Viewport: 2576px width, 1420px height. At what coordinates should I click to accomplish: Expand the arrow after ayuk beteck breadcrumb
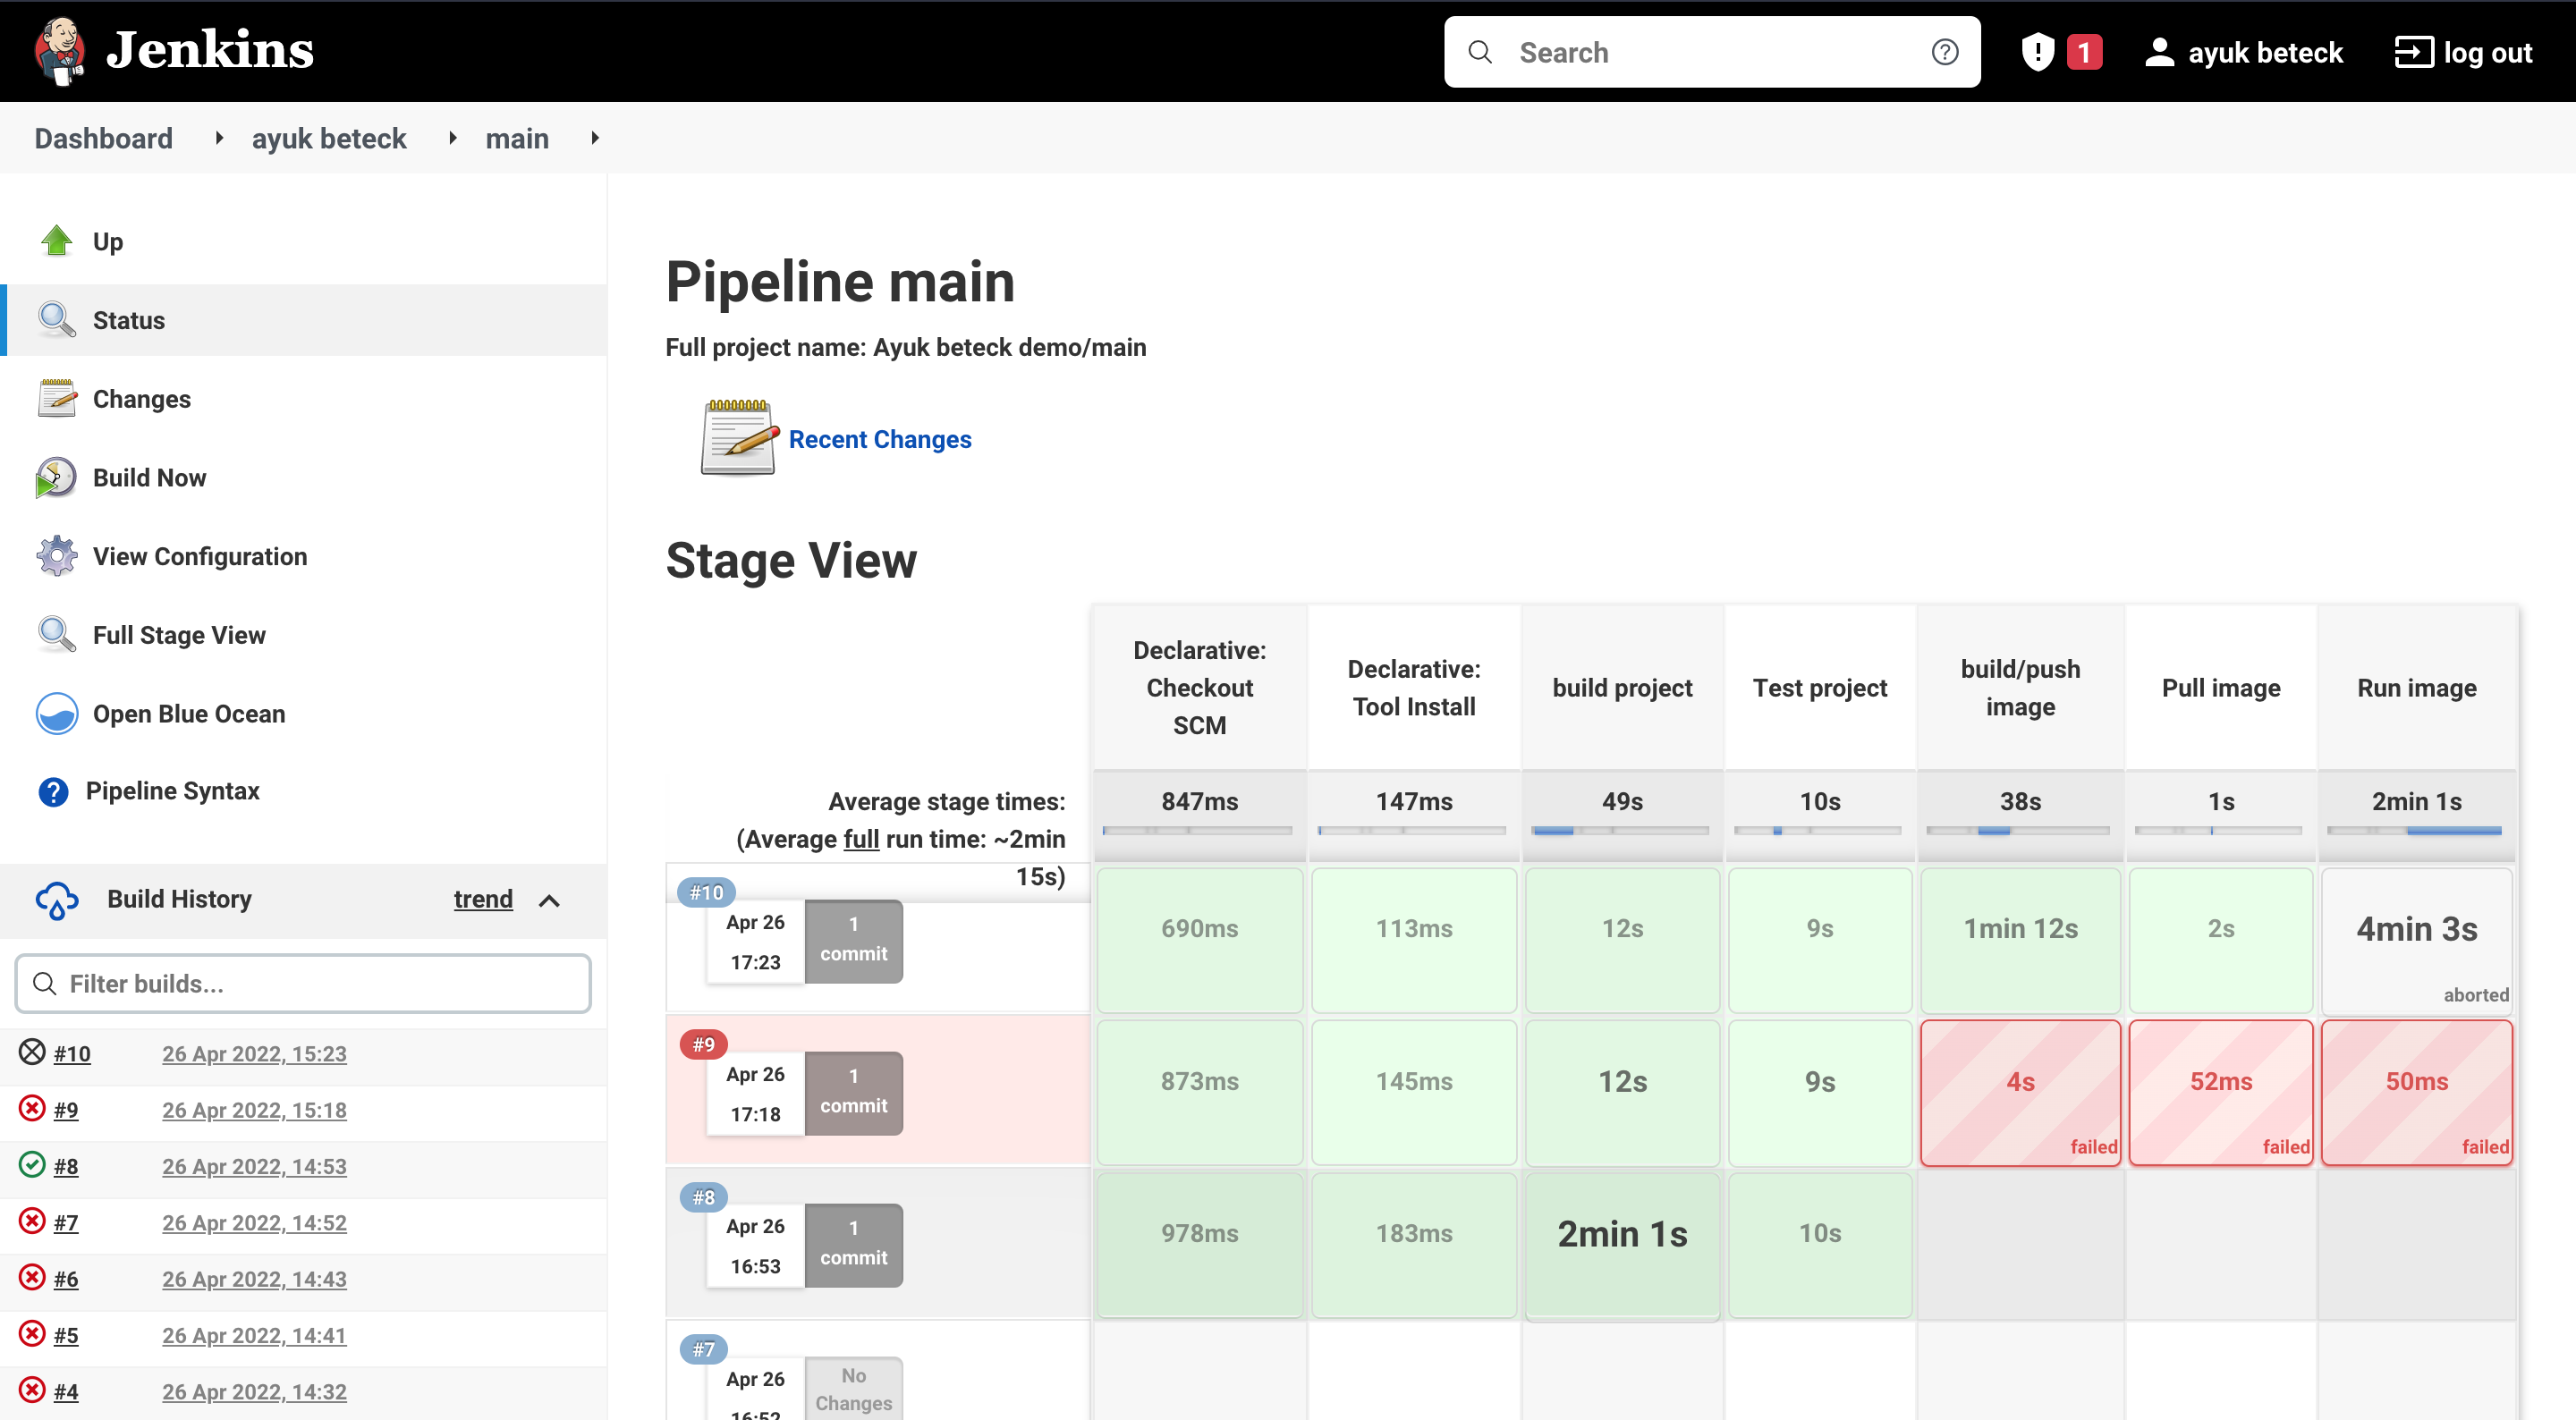tap(453, 138)
